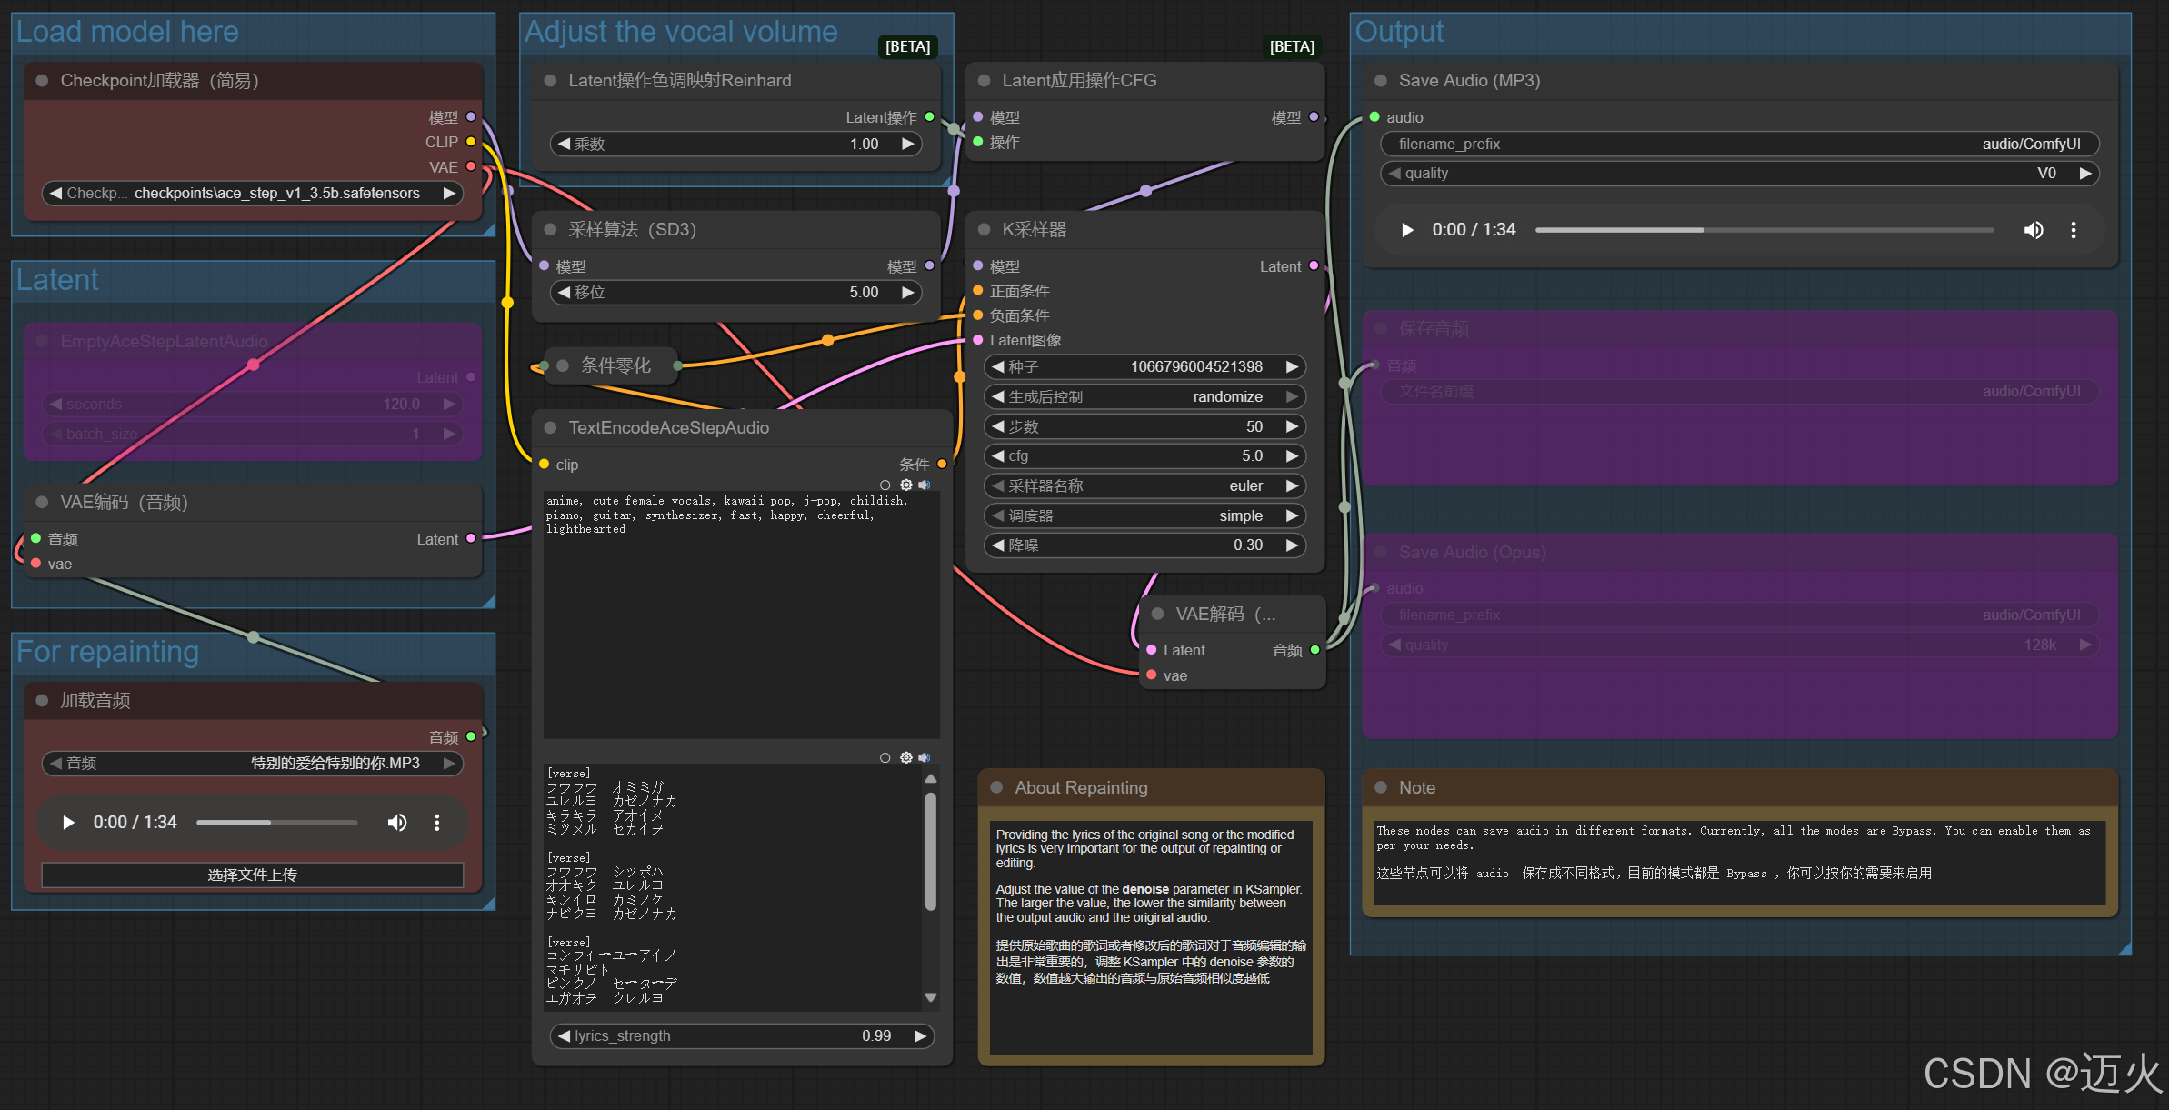Increase cfg value with right arrow
This screenshot has width=2169, height=1110.
coord(1292,455)
